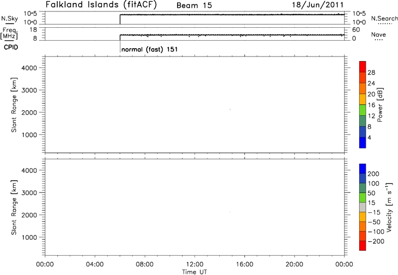Click the "Time UT" axis title

click(195, 272)
